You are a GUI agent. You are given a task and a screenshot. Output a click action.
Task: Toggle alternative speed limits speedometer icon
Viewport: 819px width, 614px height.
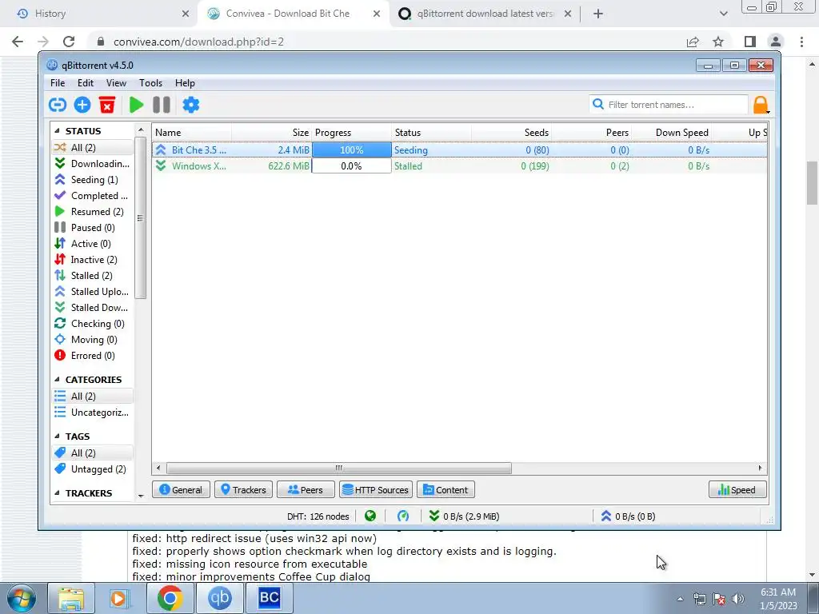(403, 516)
